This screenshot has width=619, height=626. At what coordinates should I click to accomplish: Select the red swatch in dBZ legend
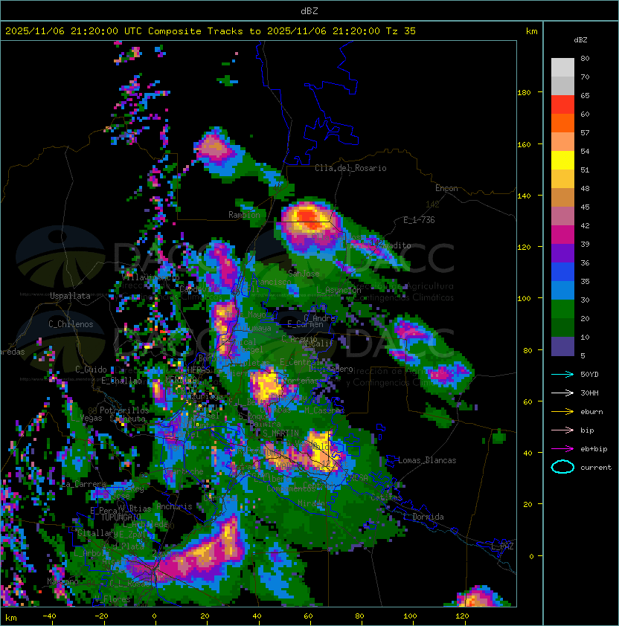pos(562,105)
